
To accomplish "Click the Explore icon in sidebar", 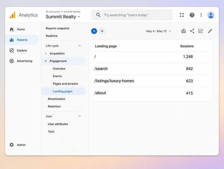I will pos(12,50).
